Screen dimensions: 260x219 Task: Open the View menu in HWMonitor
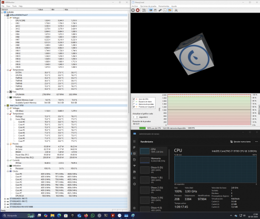click(x=8, y=6)
